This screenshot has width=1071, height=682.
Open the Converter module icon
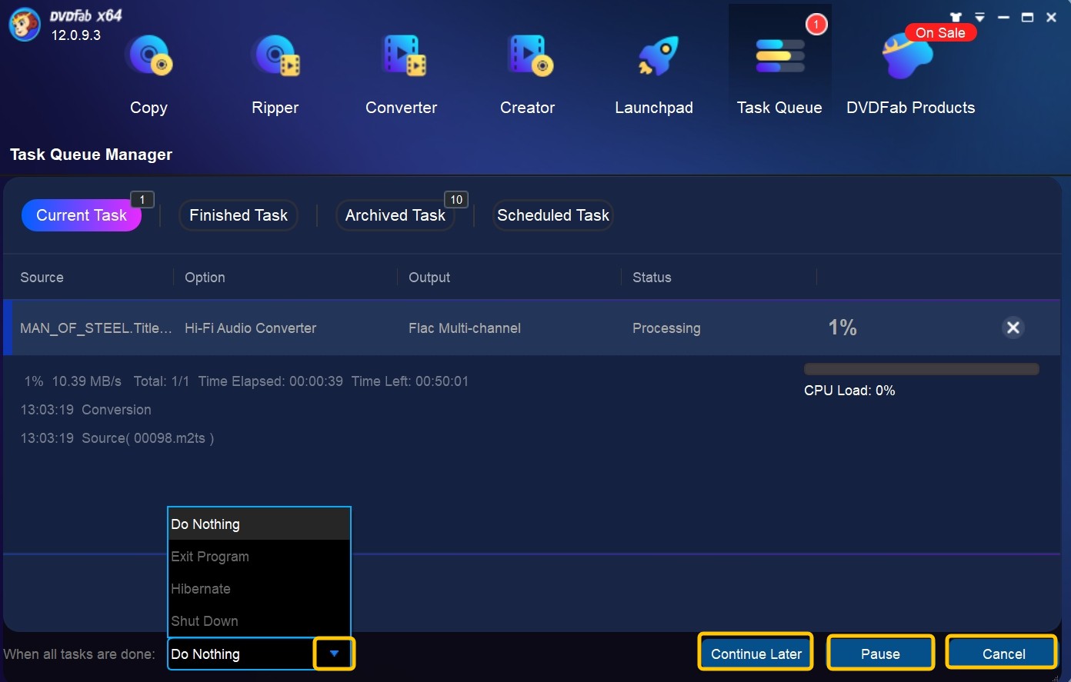click(x=402, y=55)
